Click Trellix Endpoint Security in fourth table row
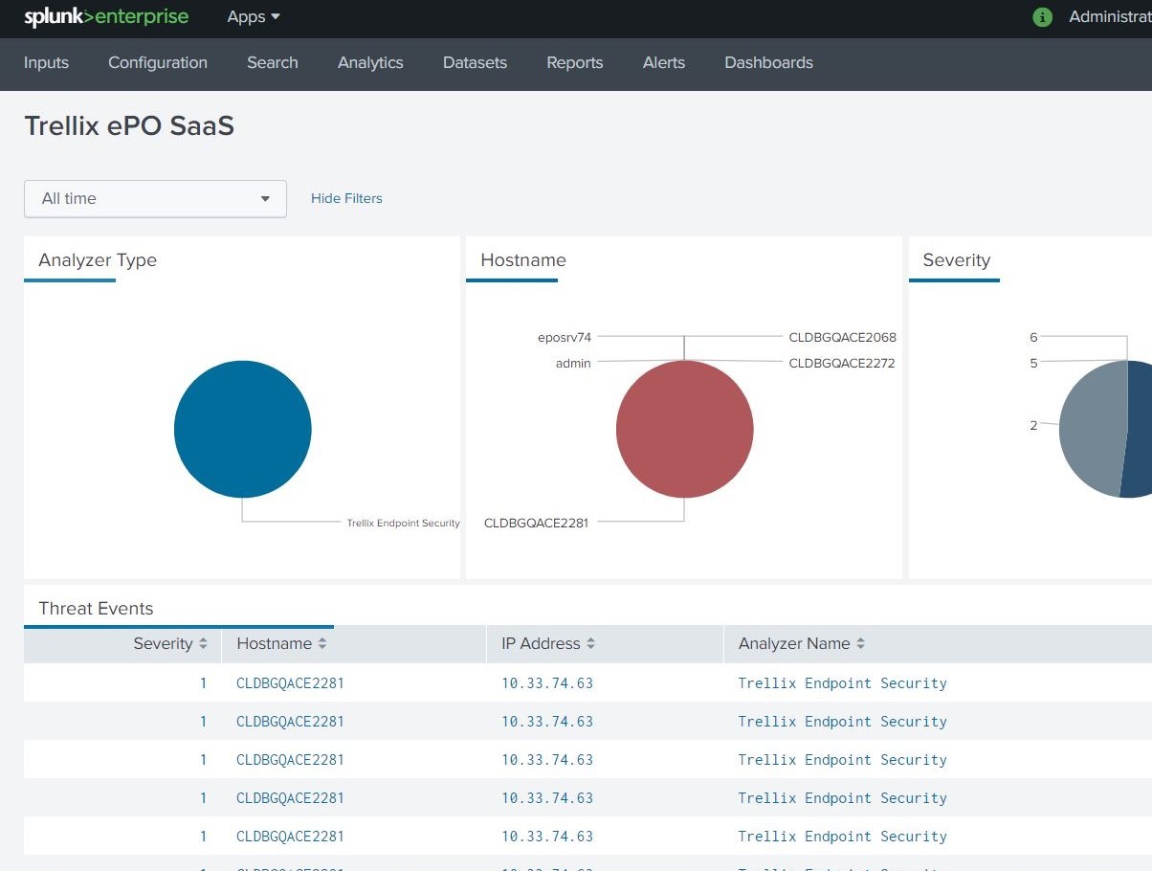 click(x=843, y=798)
